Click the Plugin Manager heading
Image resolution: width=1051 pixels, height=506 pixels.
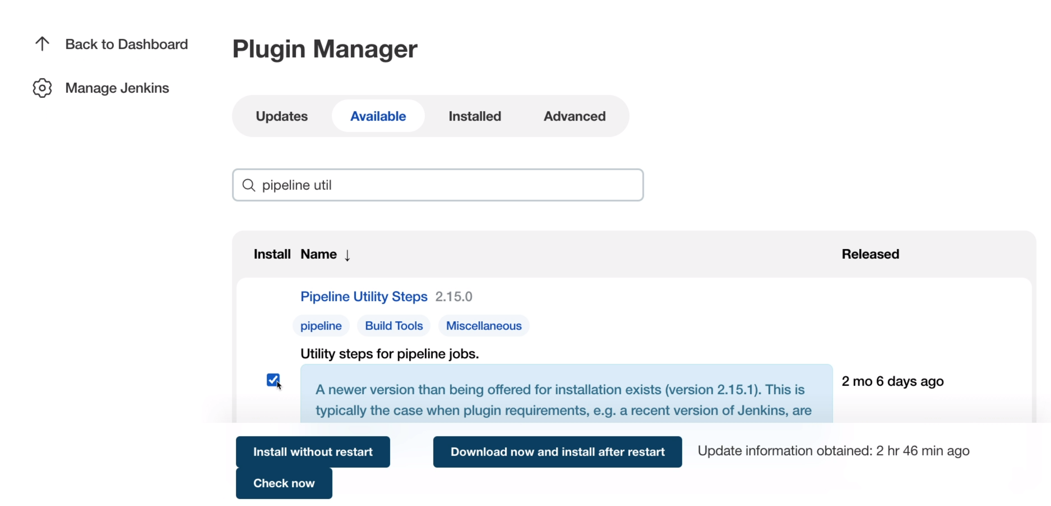pos(325,49)
